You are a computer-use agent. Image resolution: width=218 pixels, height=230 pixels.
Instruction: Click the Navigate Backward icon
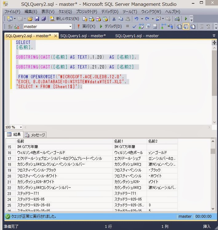click(158, 19)
